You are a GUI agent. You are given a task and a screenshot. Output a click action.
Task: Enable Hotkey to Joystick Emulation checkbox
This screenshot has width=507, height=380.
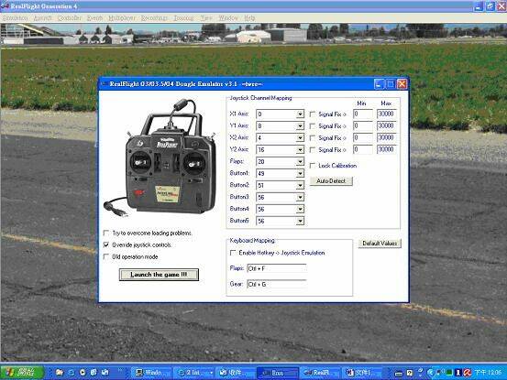point(233,253)
